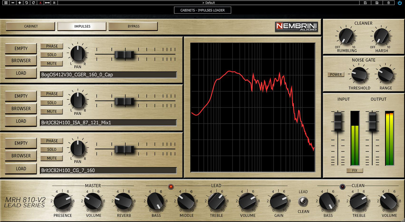The height and width of the screenshot is (222, 405).
Task: Click the save preset floppy icon
Action: pyautogui.click(x=365, y=3)
